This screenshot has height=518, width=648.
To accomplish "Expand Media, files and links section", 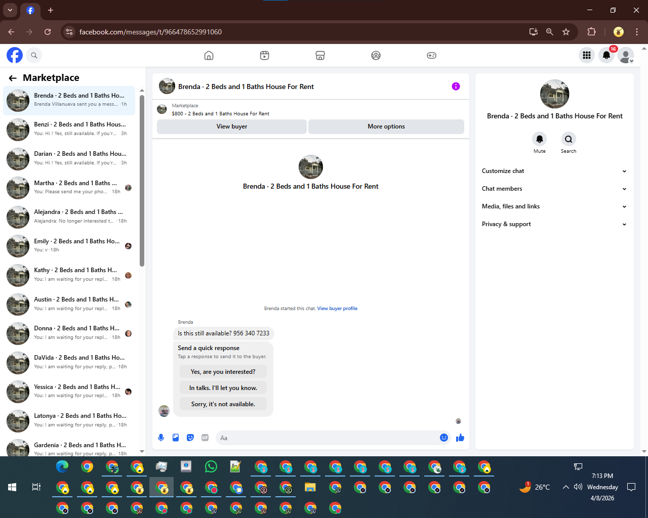I will pos(554,206).
